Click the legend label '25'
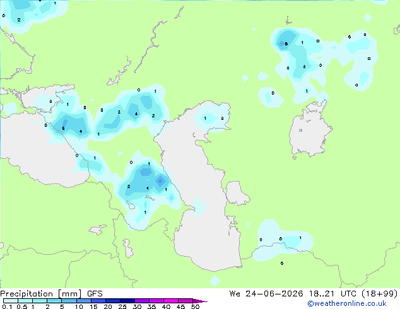The width and height of the screenshot is (400, 309). click(x=122, y=306)
